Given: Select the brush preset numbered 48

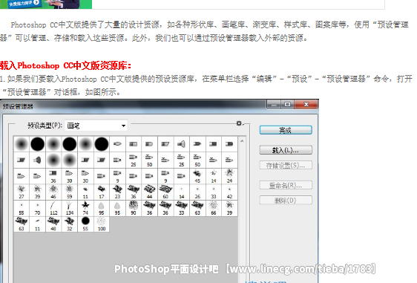Looking at the screenshot, I should (53, 224).
